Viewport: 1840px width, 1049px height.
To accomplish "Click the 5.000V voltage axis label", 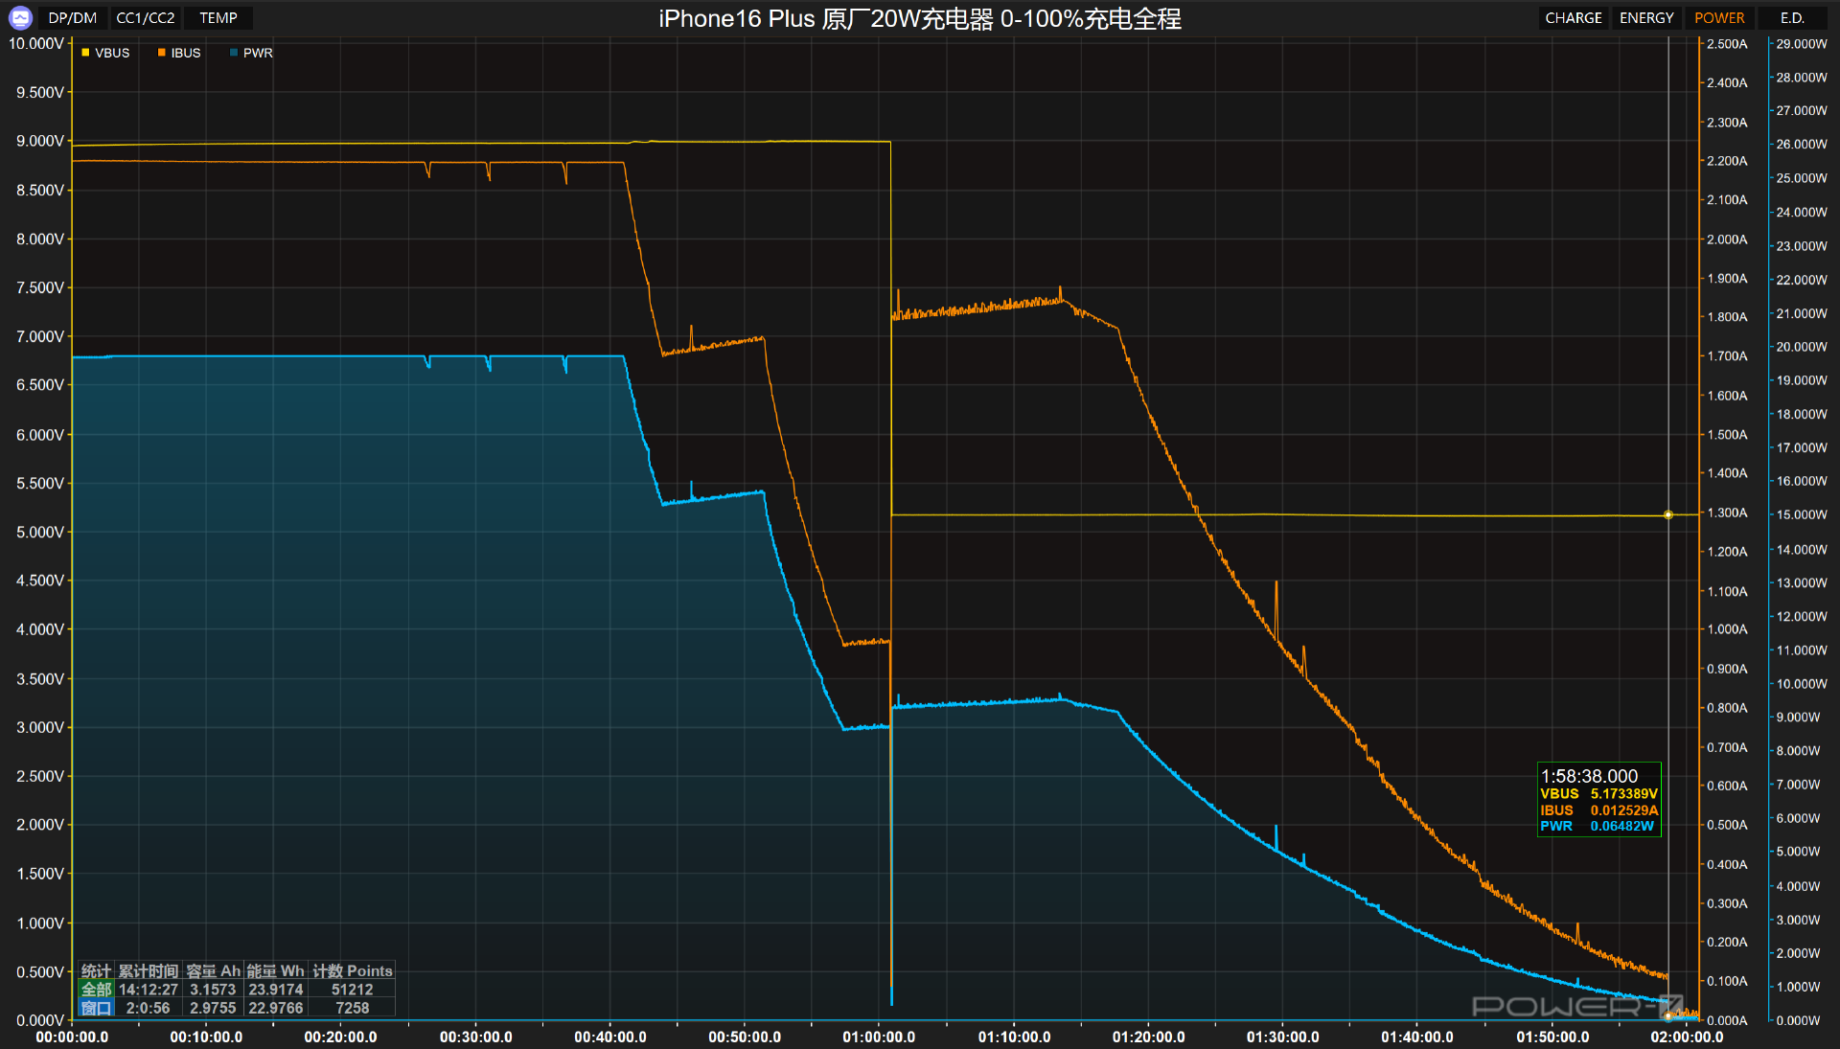I will (40, 532).
